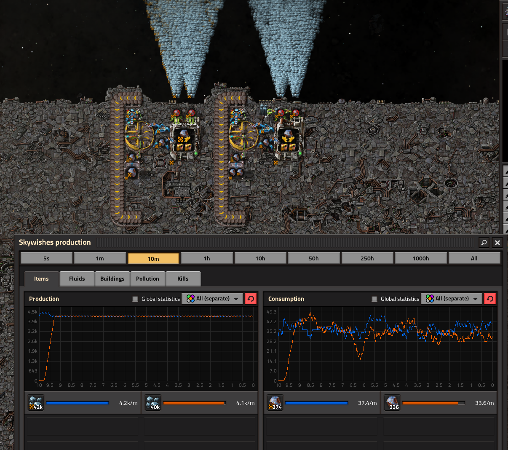Select the 1m time range
Screen dimensions: 508x450
(x=100, y=258)
